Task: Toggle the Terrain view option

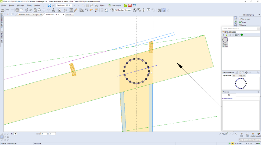Action: (244, 22)
